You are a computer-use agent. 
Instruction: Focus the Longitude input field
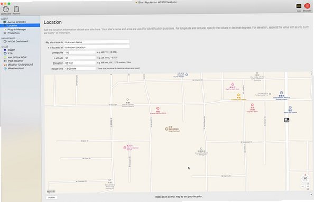click(x=80, y=52)
